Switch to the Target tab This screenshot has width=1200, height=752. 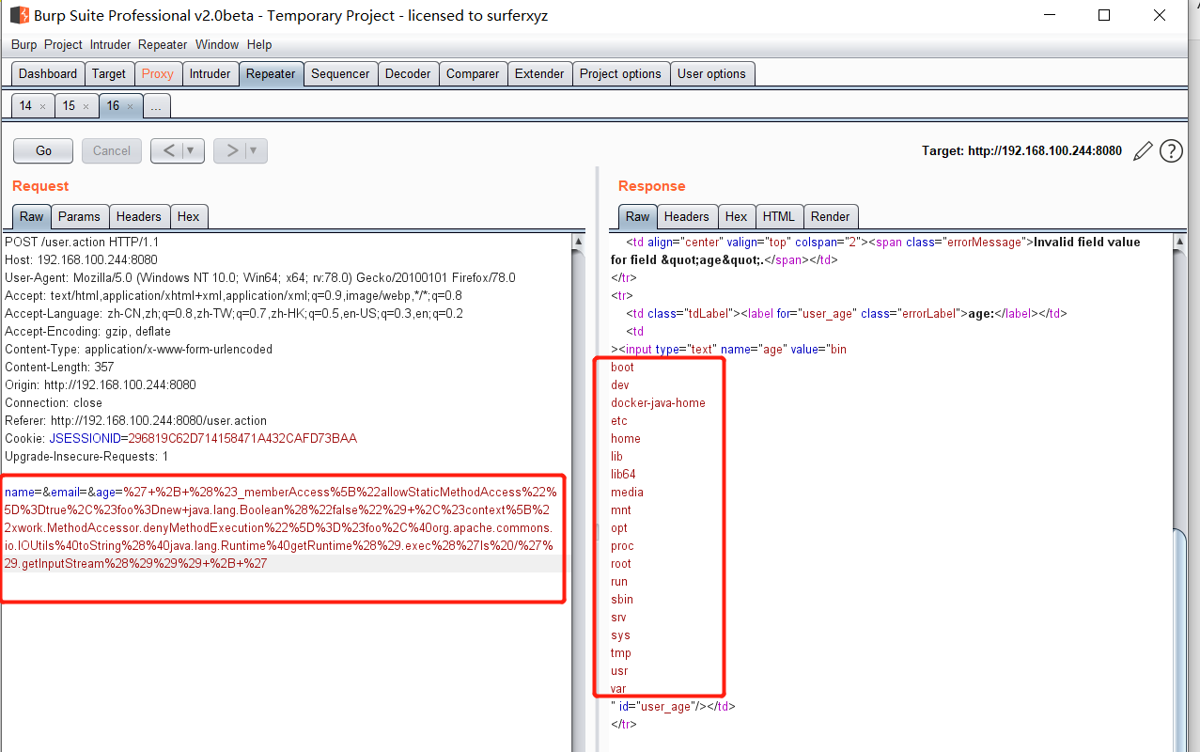coord(109,74)
